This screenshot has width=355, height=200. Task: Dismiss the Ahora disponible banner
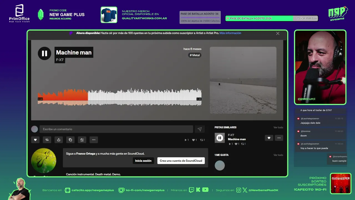pyautogui.click(x=278, y=33)
